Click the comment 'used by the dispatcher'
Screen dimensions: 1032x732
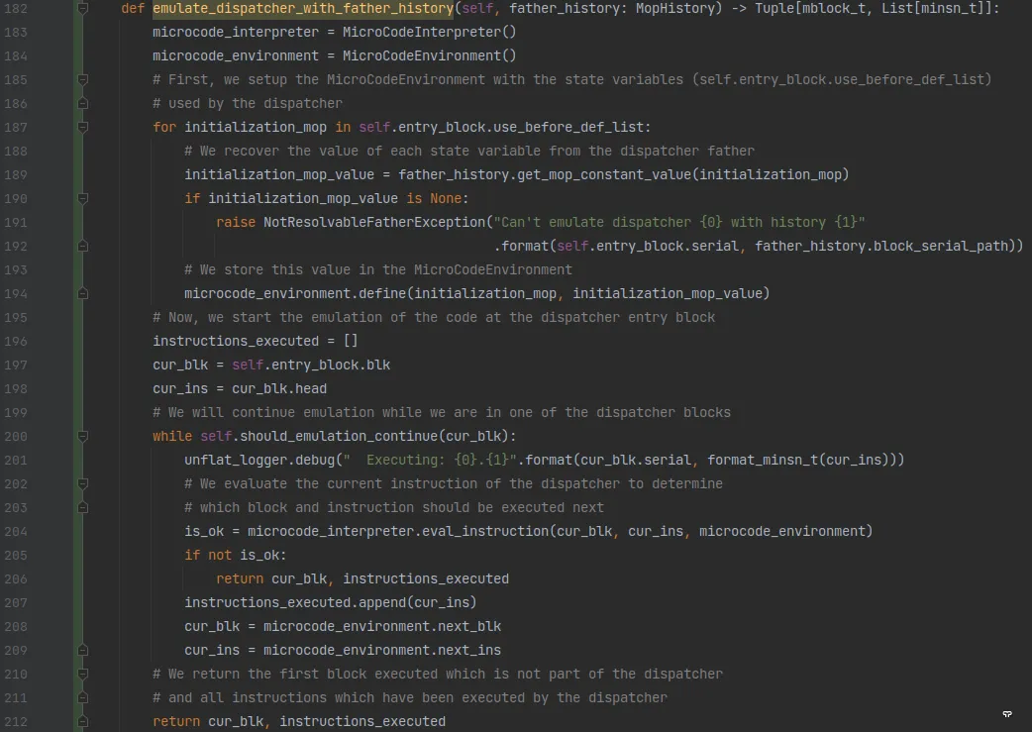click(x=248, y=103)
